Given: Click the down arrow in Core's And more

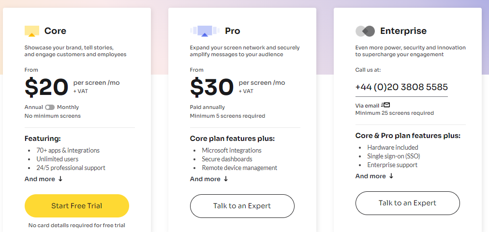Looking at the screenshot, I should [x=60, y=179].
